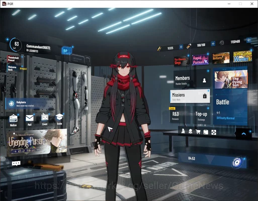Click the 10325 black card amount
The image size is (258, 201).
pos(170,48)
